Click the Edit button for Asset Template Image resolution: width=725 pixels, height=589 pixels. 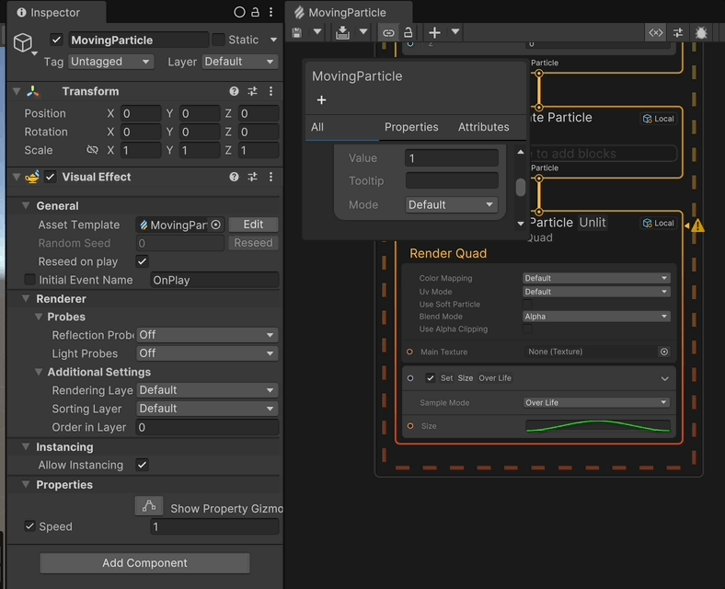pyautogui.click(x=253, y=225)
